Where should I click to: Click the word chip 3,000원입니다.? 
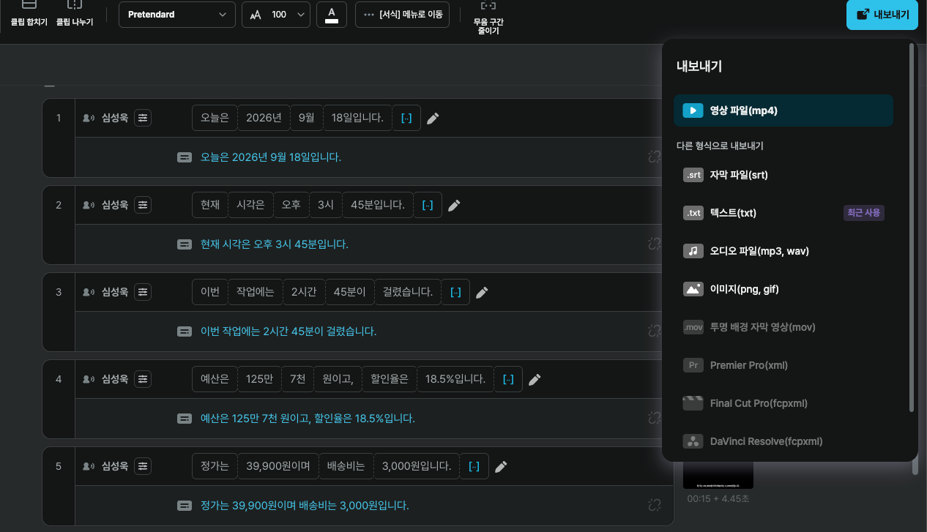417,466
